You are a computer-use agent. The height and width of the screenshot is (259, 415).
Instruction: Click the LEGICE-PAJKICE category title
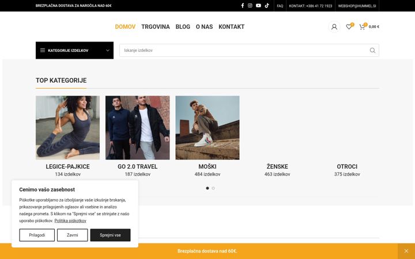coord(68,166)
